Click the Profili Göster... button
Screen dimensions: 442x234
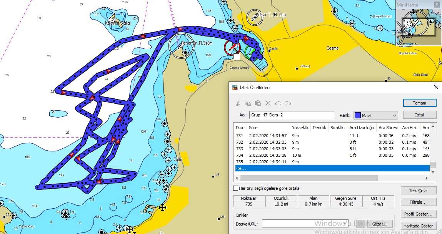coord(418,214)
